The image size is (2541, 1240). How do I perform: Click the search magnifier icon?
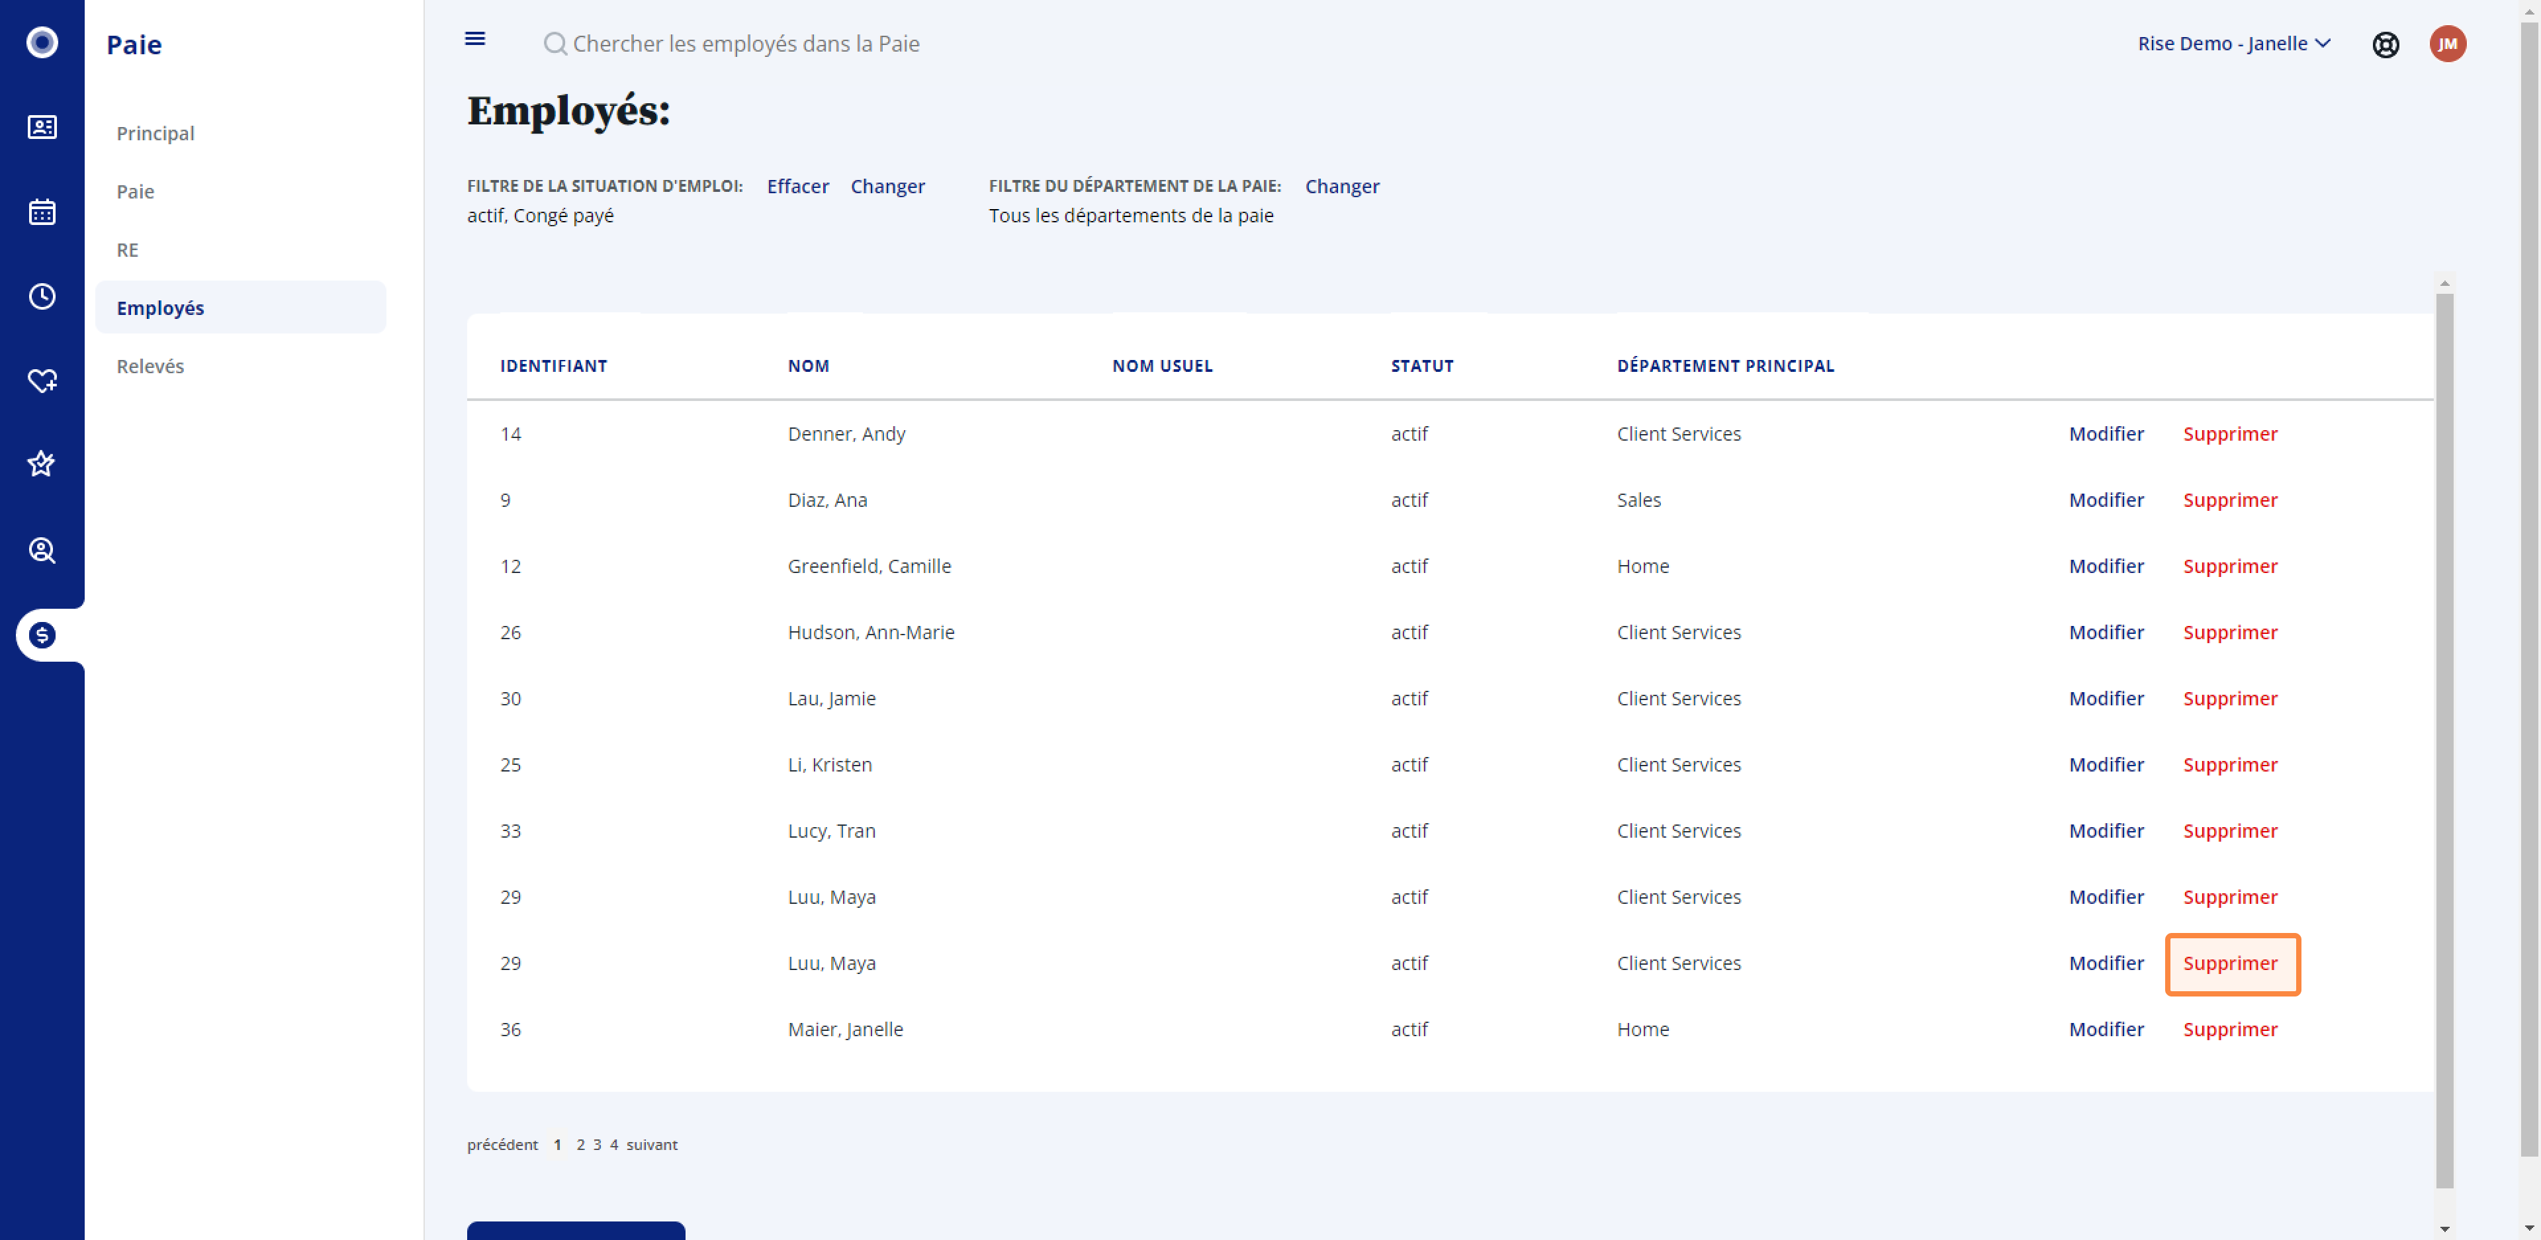(555, 44)
